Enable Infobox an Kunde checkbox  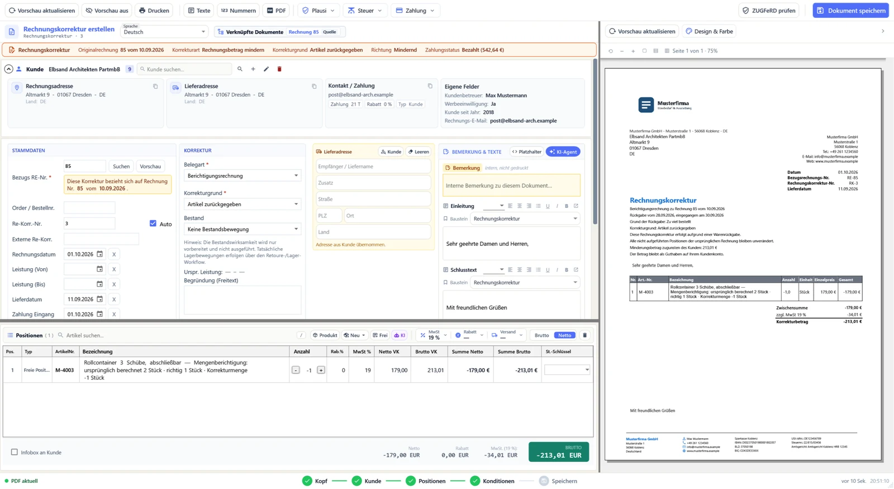(15, 452)
